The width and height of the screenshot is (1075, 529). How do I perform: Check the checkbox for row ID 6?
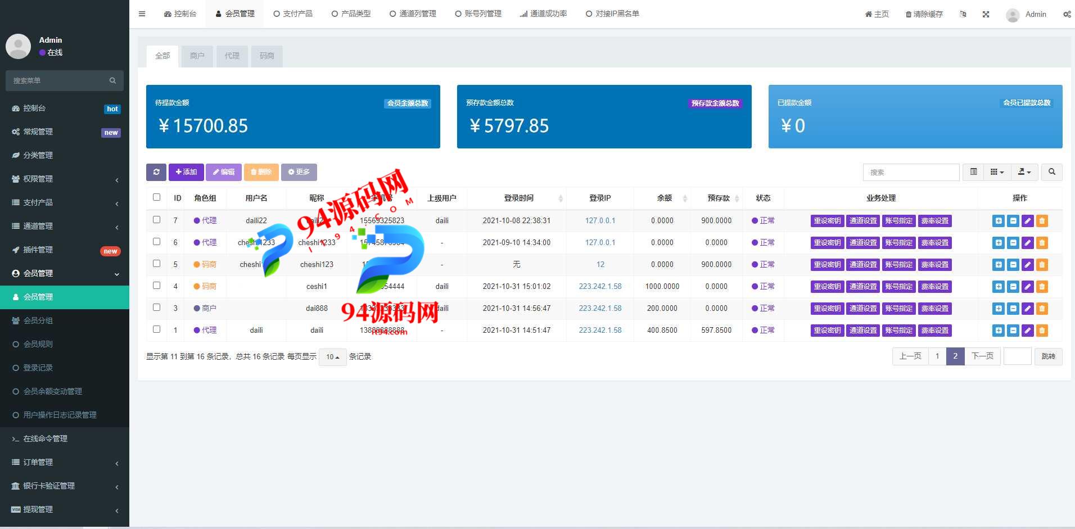156,242
